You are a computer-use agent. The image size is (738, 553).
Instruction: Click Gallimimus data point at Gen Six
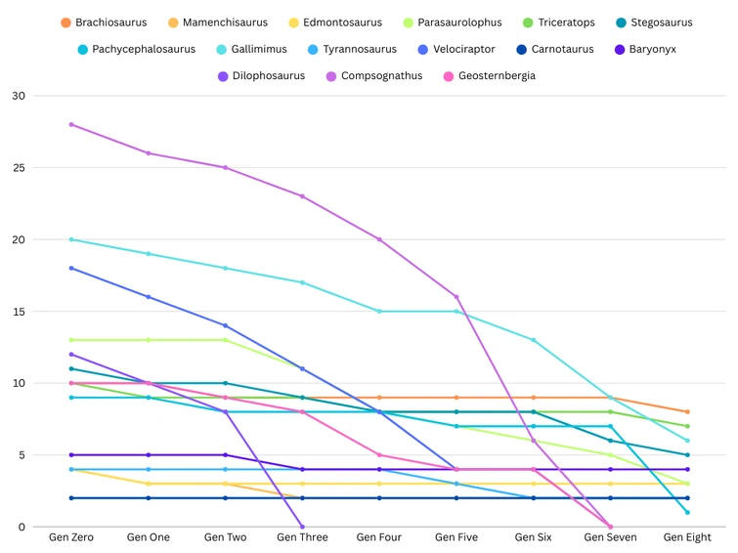pos(534,340)
